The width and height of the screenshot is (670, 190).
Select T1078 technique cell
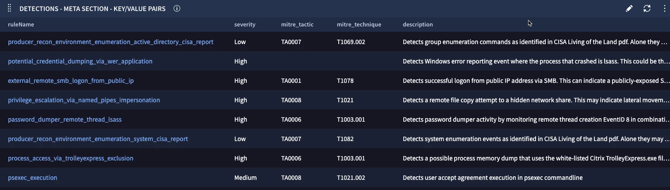point(345,81)
